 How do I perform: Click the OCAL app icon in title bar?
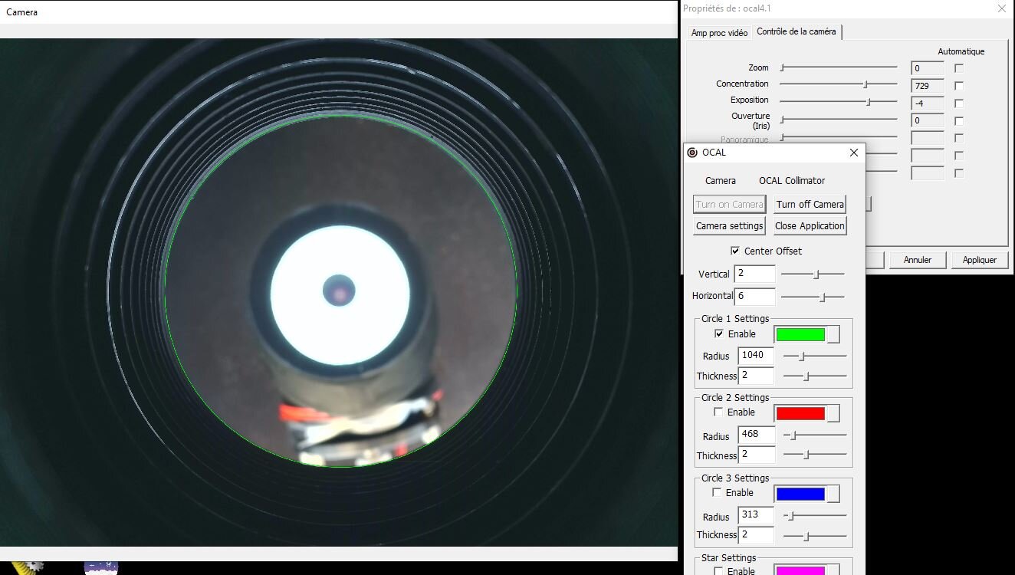click(692, 153)
